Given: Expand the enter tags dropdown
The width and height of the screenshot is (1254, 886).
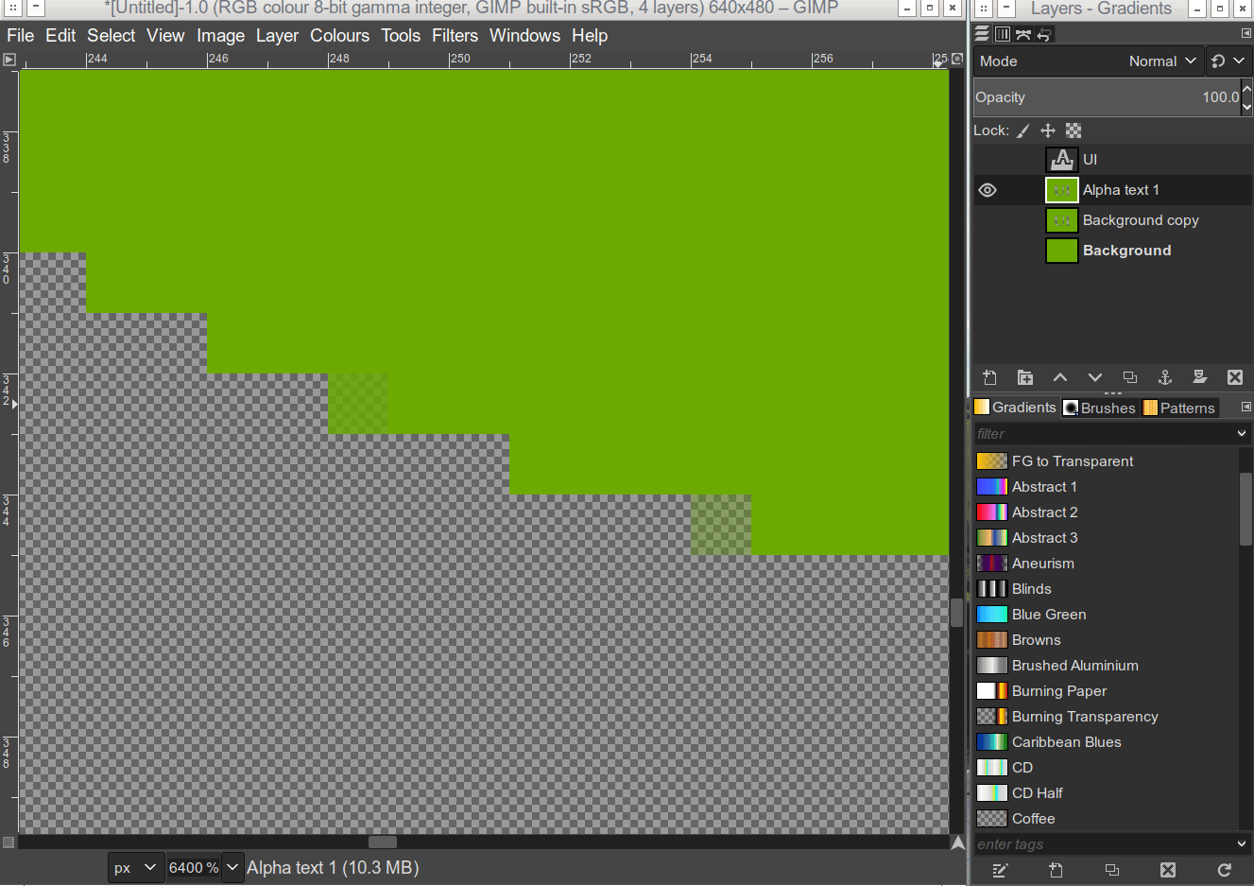Looking at the screenshot, I should [x=1242, y=844].
